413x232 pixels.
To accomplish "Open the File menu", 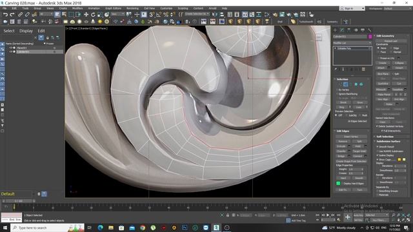I will pos(5,8).
